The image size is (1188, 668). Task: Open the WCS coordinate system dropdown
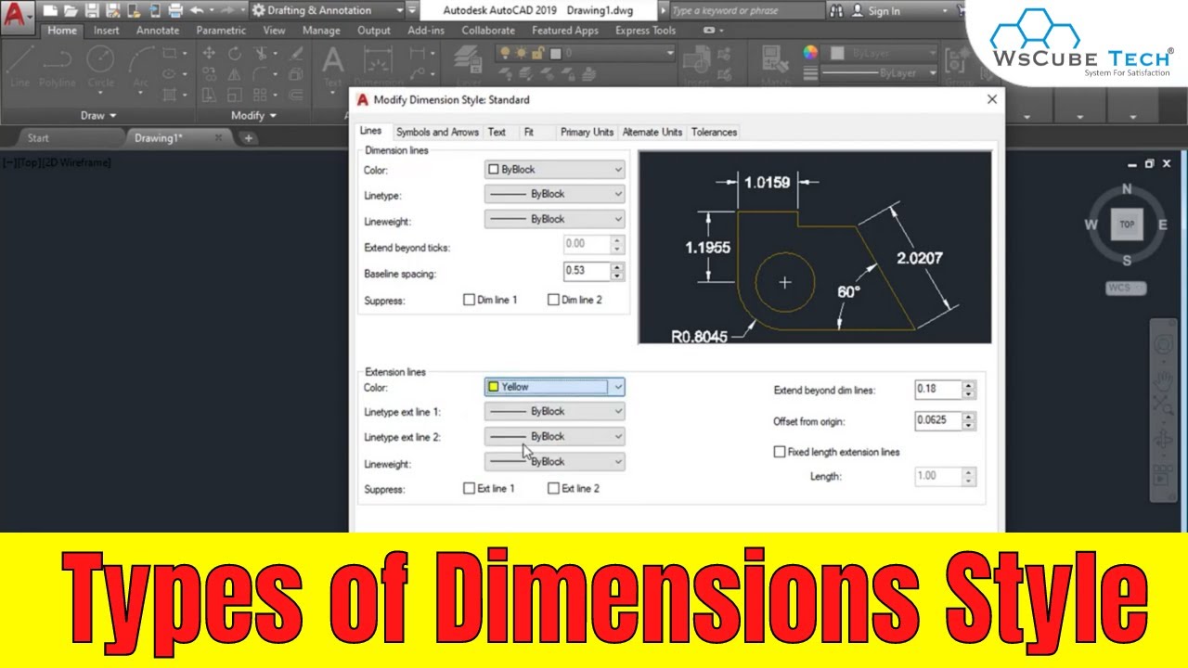pyautogui.click(x=1126, y=288)
